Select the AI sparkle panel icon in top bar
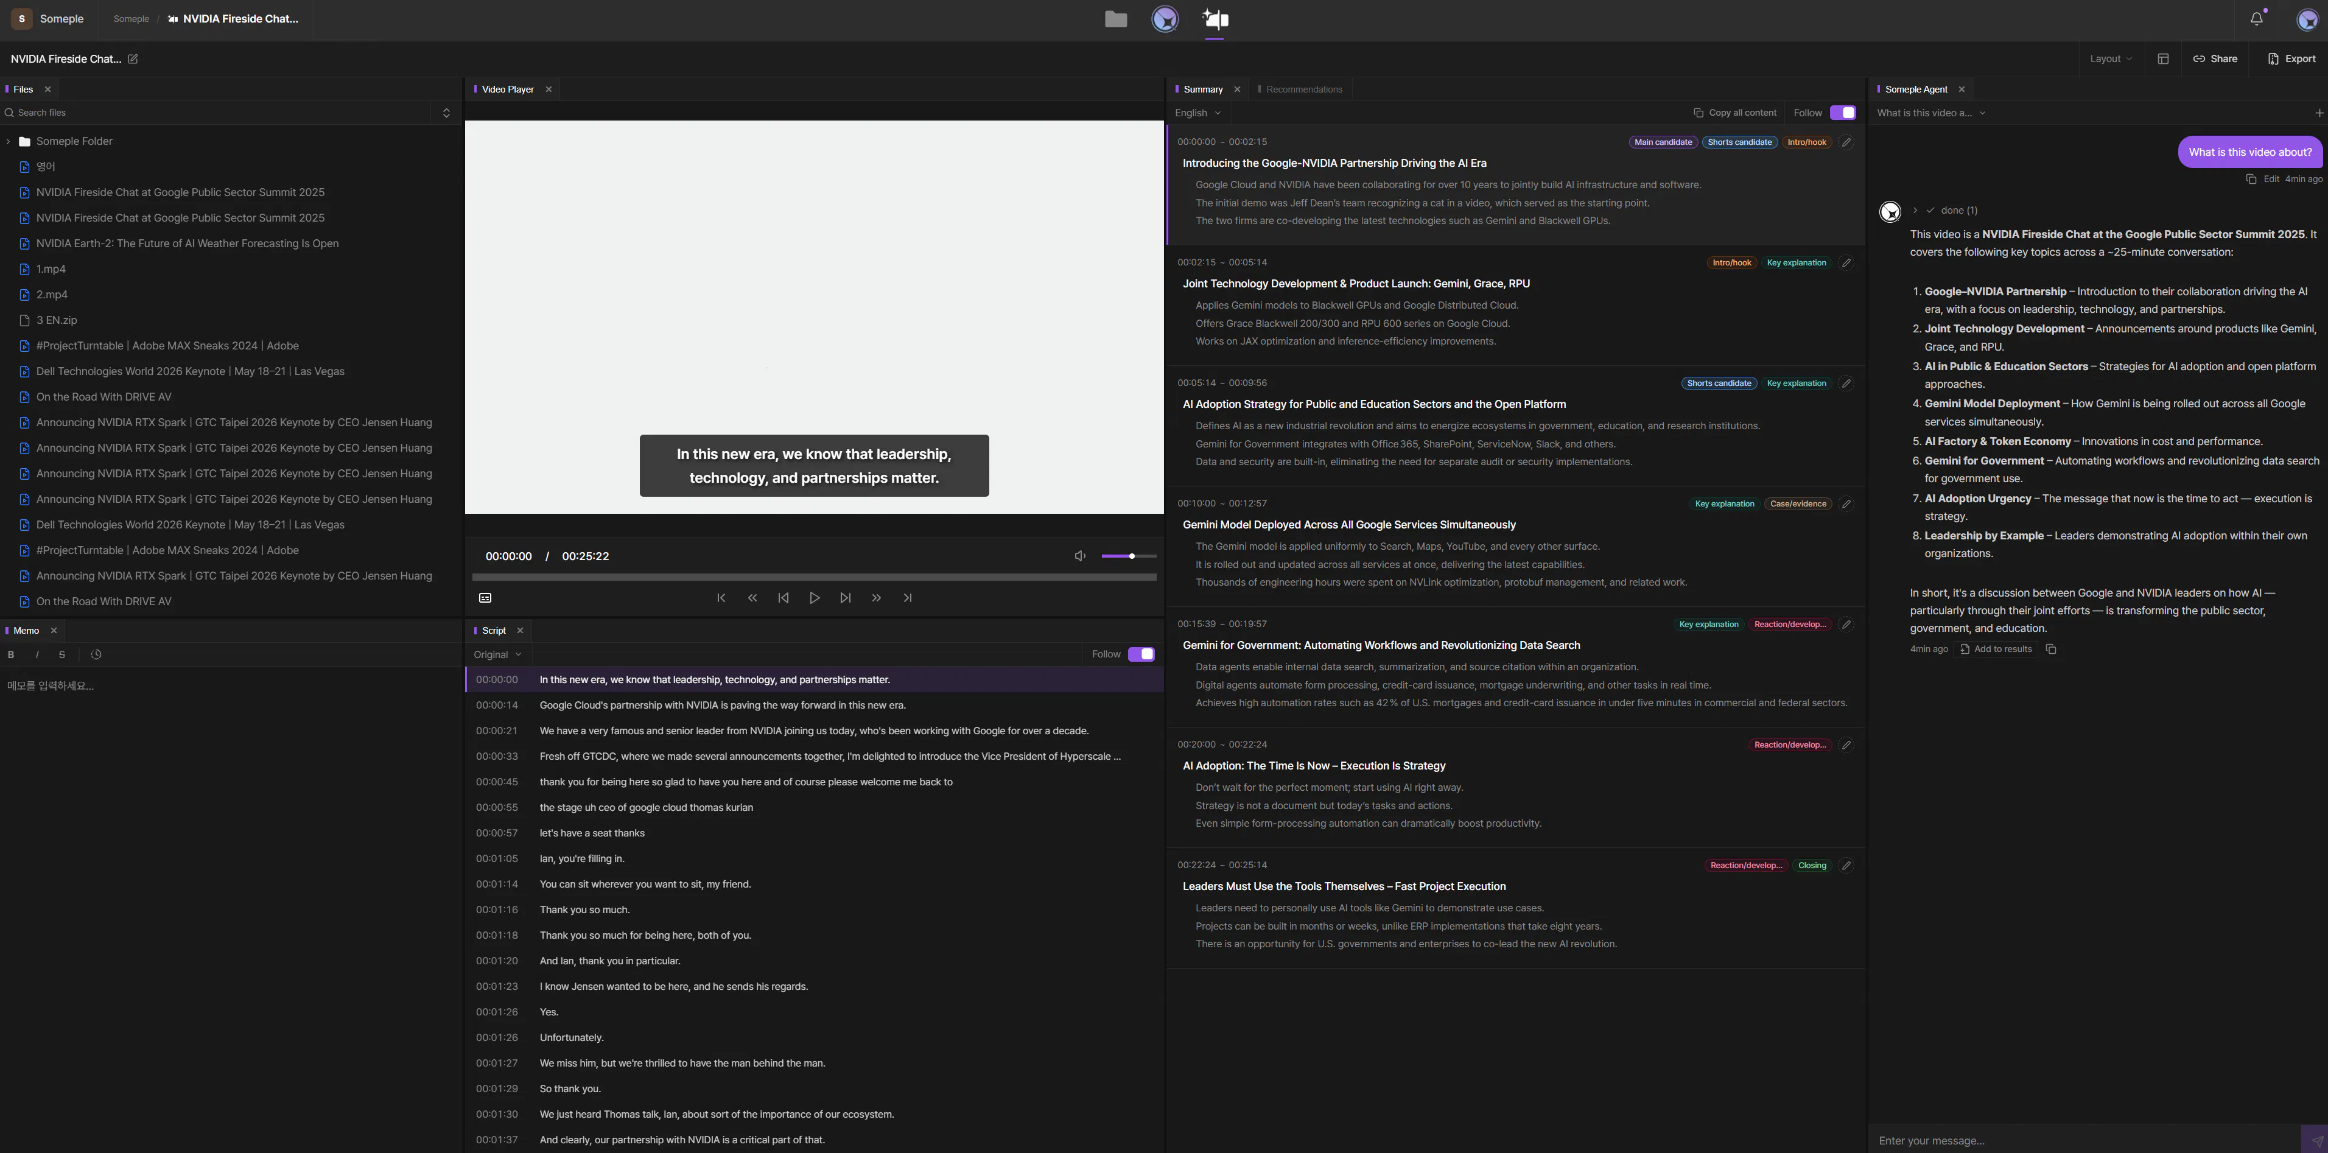Screen dimensions: 2328x1153 coord(1215,19)
